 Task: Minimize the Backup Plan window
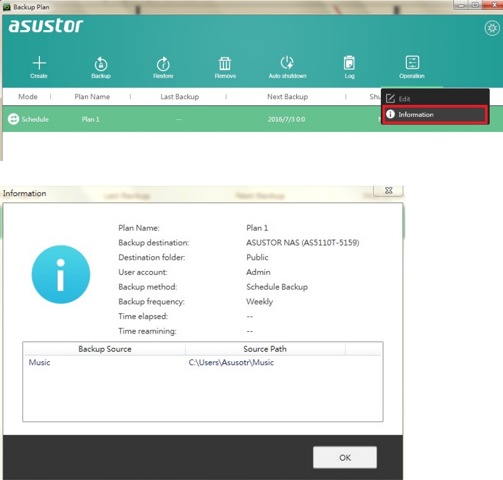tap(461, 5)
